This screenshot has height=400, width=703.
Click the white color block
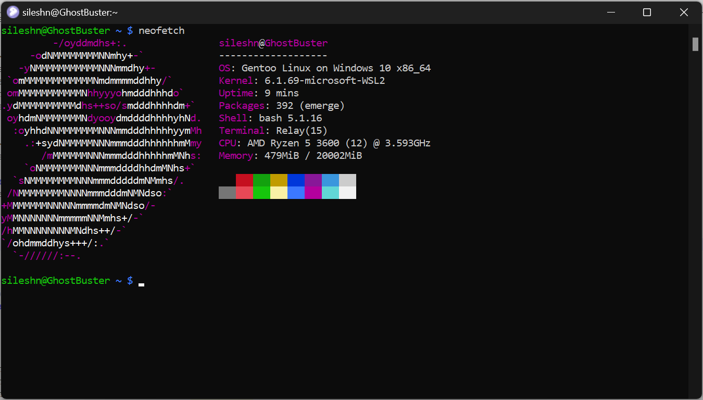click(347, 193)
